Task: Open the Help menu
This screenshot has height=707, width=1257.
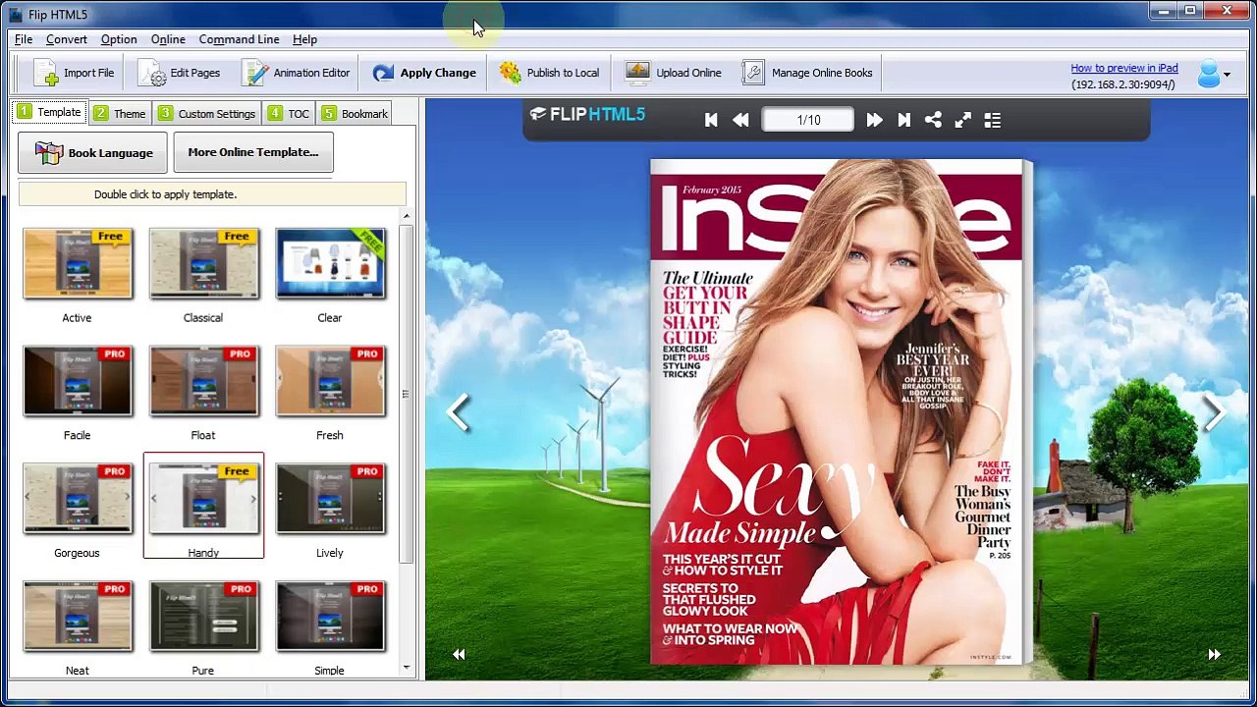Action: pyautogui.click(x=304, y=39)
